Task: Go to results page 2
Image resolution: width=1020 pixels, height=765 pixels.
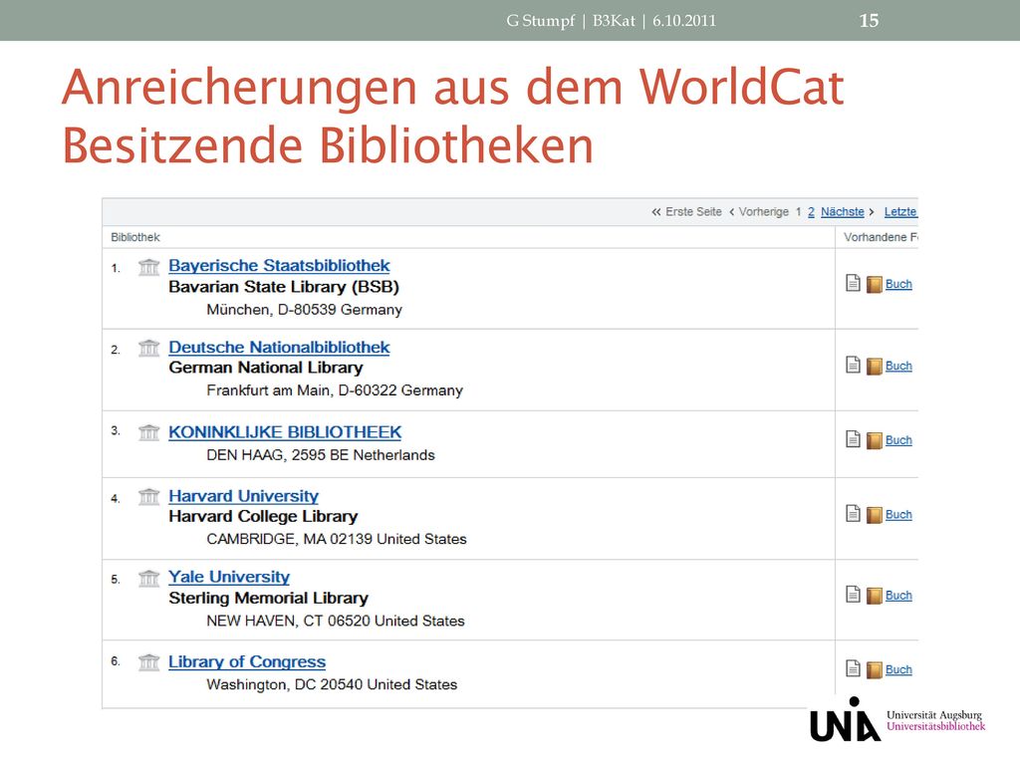Action: point(811,212)
